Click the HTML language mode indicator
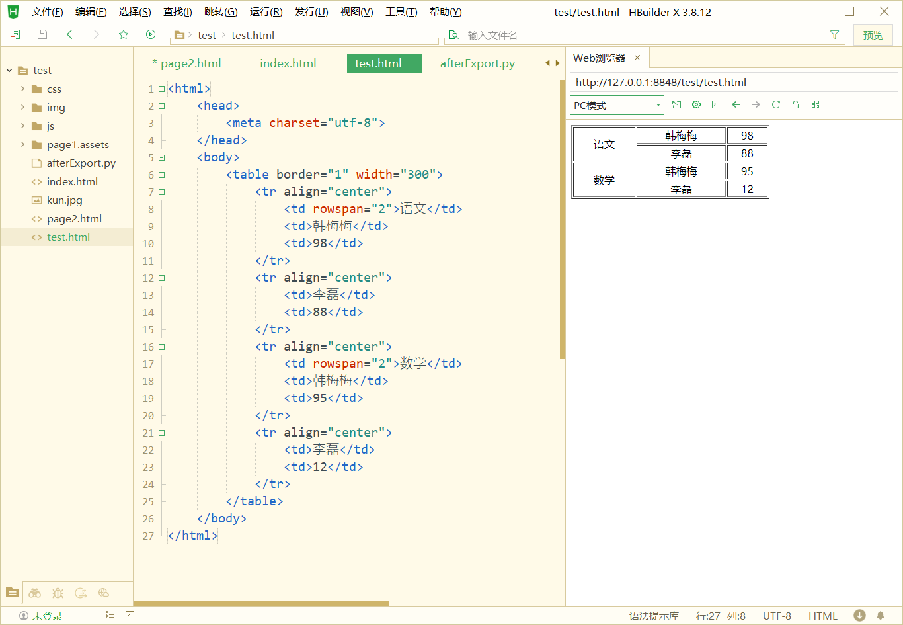Image resolution: width=903 pixels, height=625 pixels. 823,616
